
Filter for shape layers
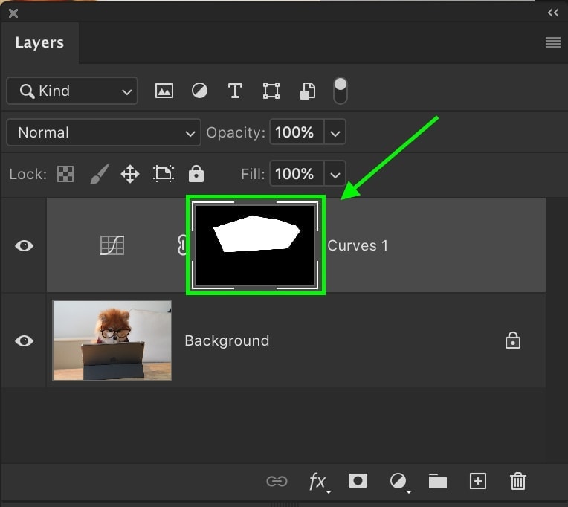(271, 91)
